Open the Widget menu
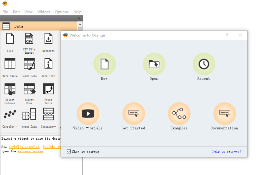The image size is (263, 175). (44, 12)
